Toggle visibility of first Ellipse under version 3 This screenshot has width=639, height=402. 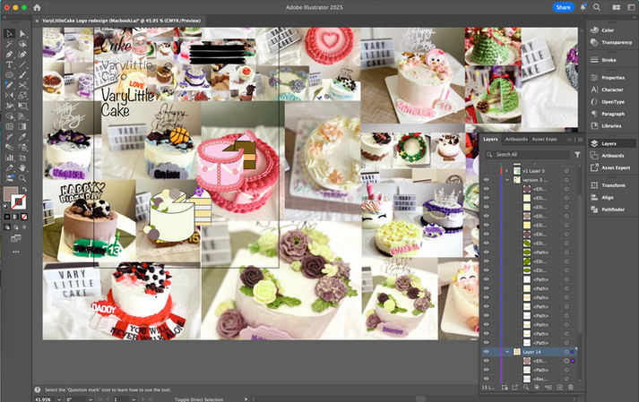[486, 189]
